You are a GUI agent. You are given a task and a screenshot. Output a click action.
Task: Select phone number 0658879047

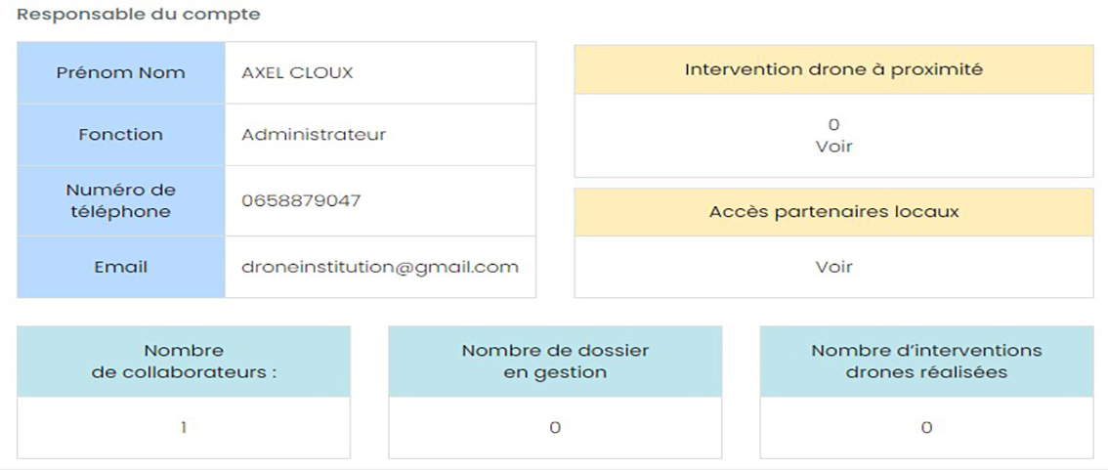point(381,200)
